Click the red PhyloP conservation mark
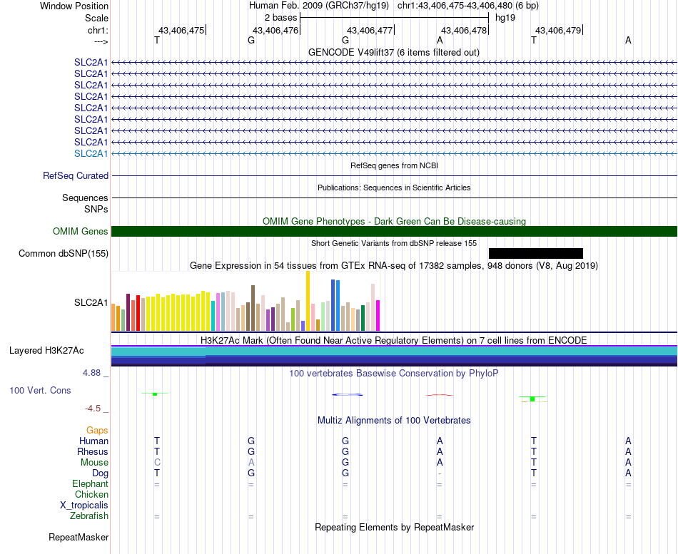 pos(440,395)
